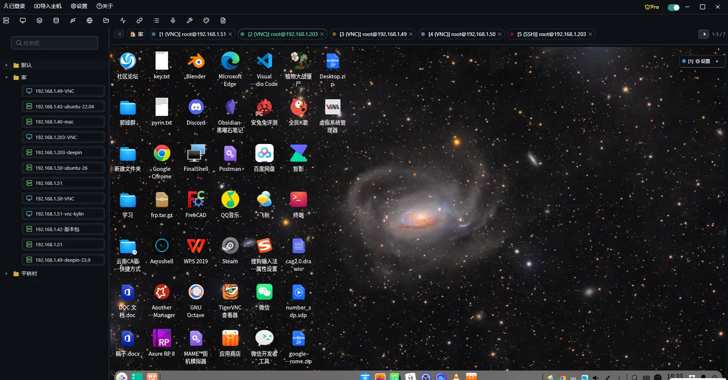The height and width of the screenshot is (380, 728).
Task: Click the server stack icon in the toolbar
Action: (x=6, y=21)
